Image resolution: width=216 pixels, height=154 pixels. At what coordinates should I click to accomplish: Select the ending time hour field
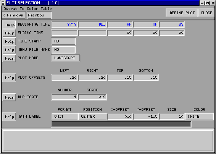[120, 33]
